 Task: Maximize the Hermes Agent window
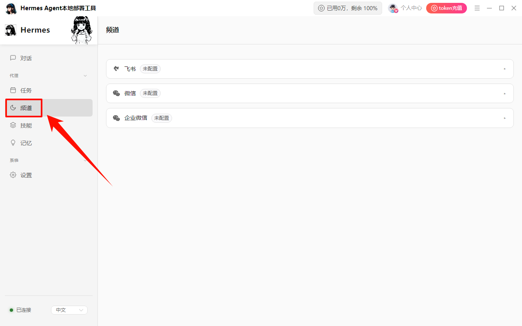tap(502, 8)
